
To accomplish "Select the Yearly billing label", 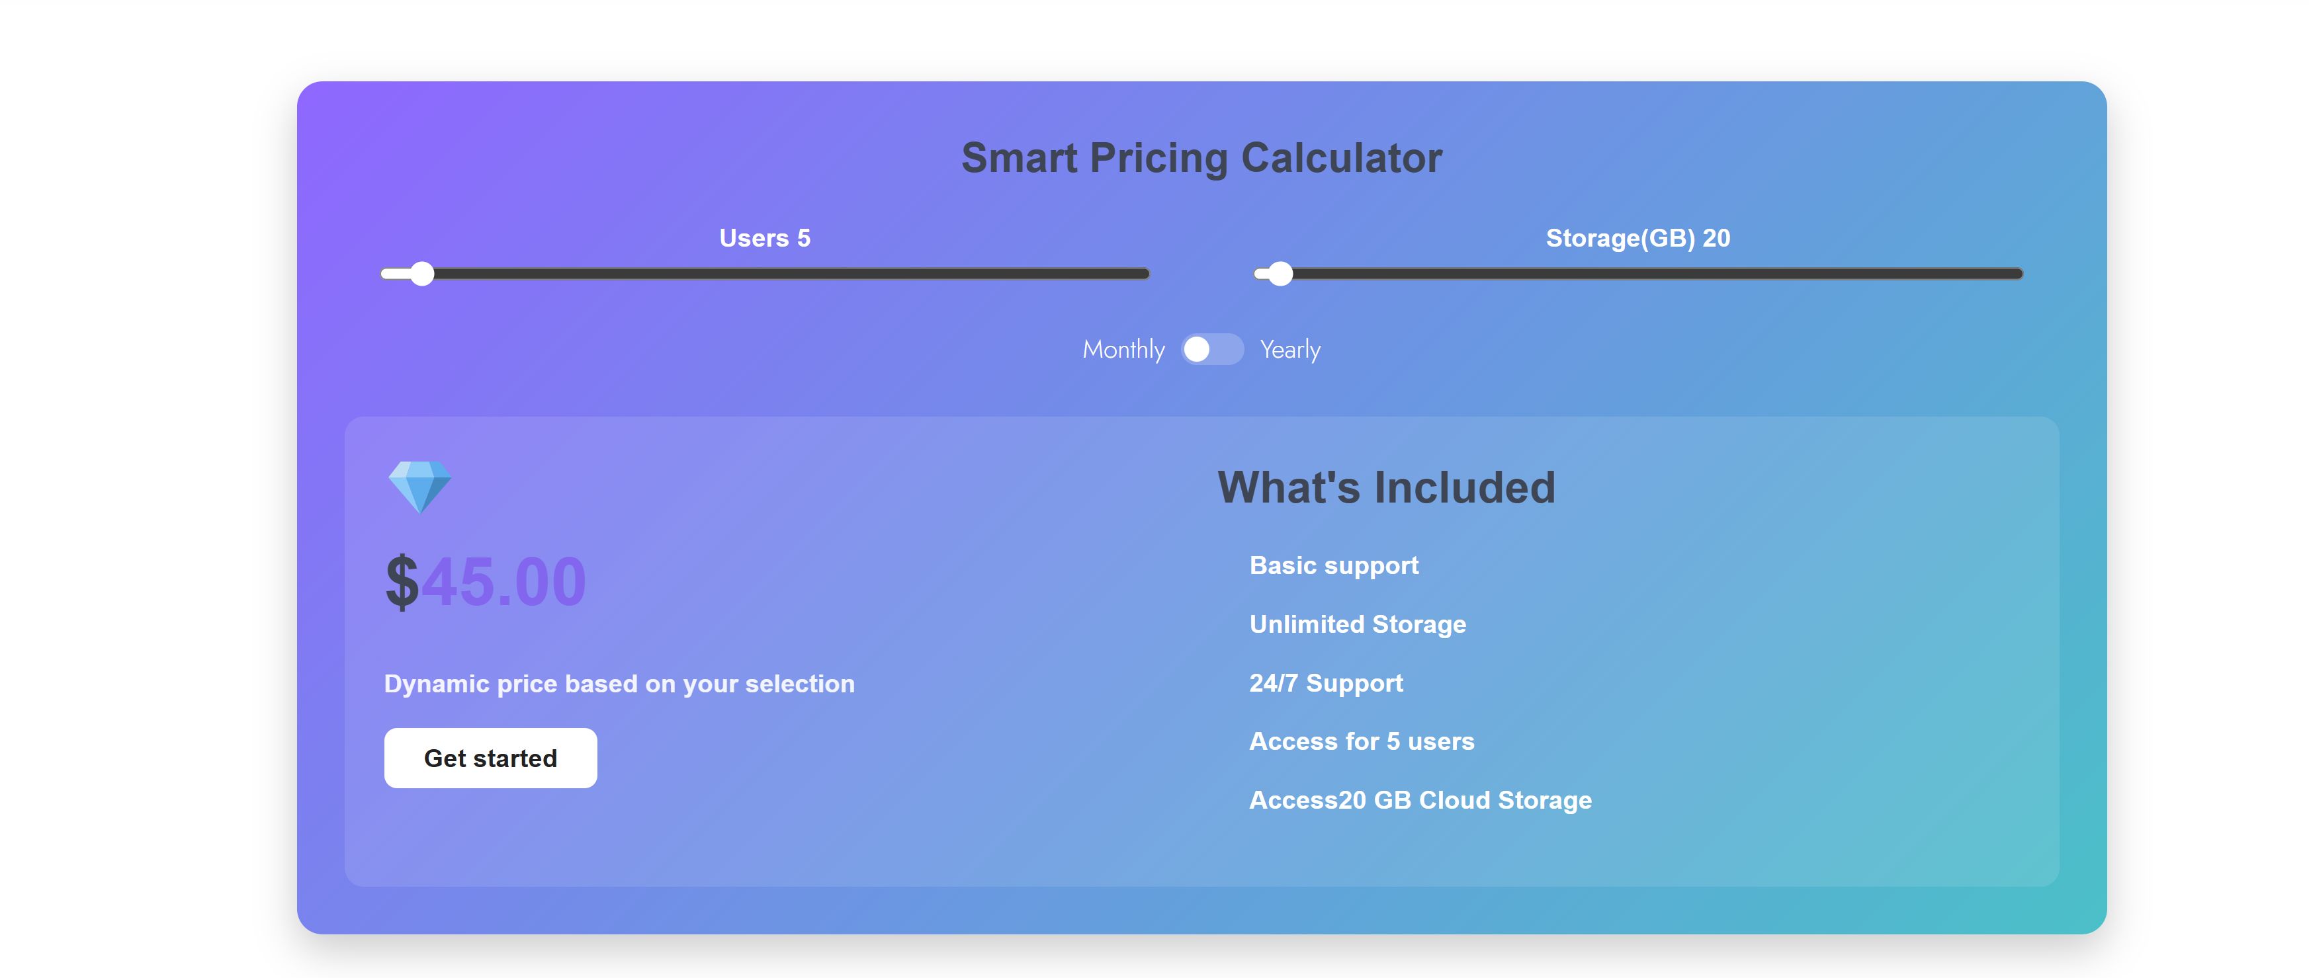I will point(1290,349).
